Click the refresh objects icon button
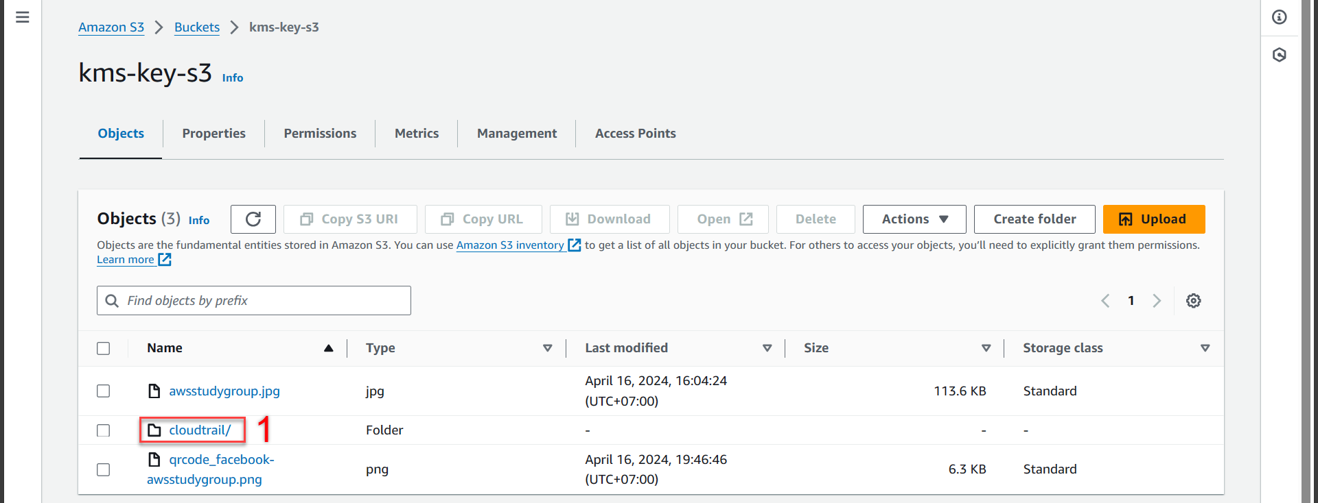Viewport: 1318px width, 503px height. click(253, 219)
